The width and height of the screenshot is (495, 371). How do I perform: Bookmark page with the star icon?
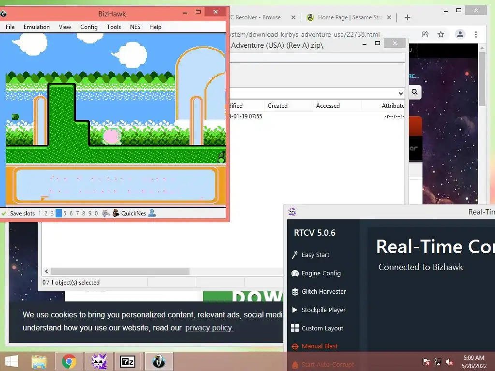click(441, 34)
